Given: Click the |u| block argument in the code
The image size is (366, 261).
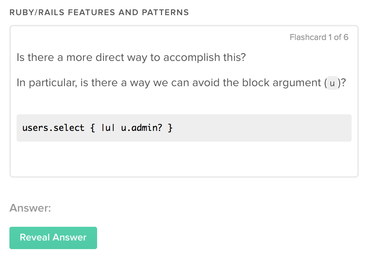Looking at the screenshot, I should click(x=108, y=128).
